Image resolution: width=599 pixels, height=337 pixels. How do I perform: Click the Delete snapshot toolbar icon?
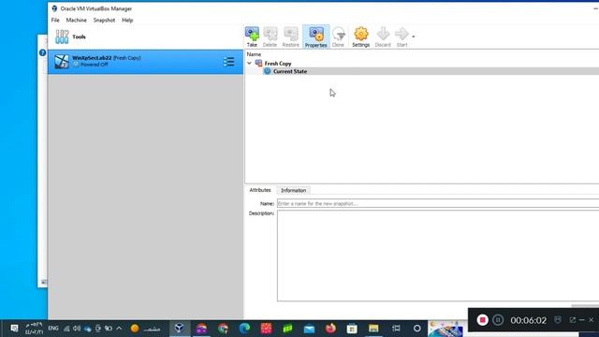(x=270, y=37)
